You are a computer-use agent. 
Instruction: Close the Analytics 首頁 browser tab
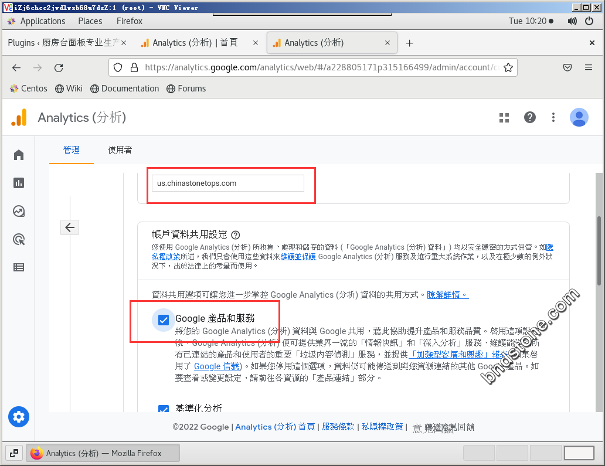(256, 43)
